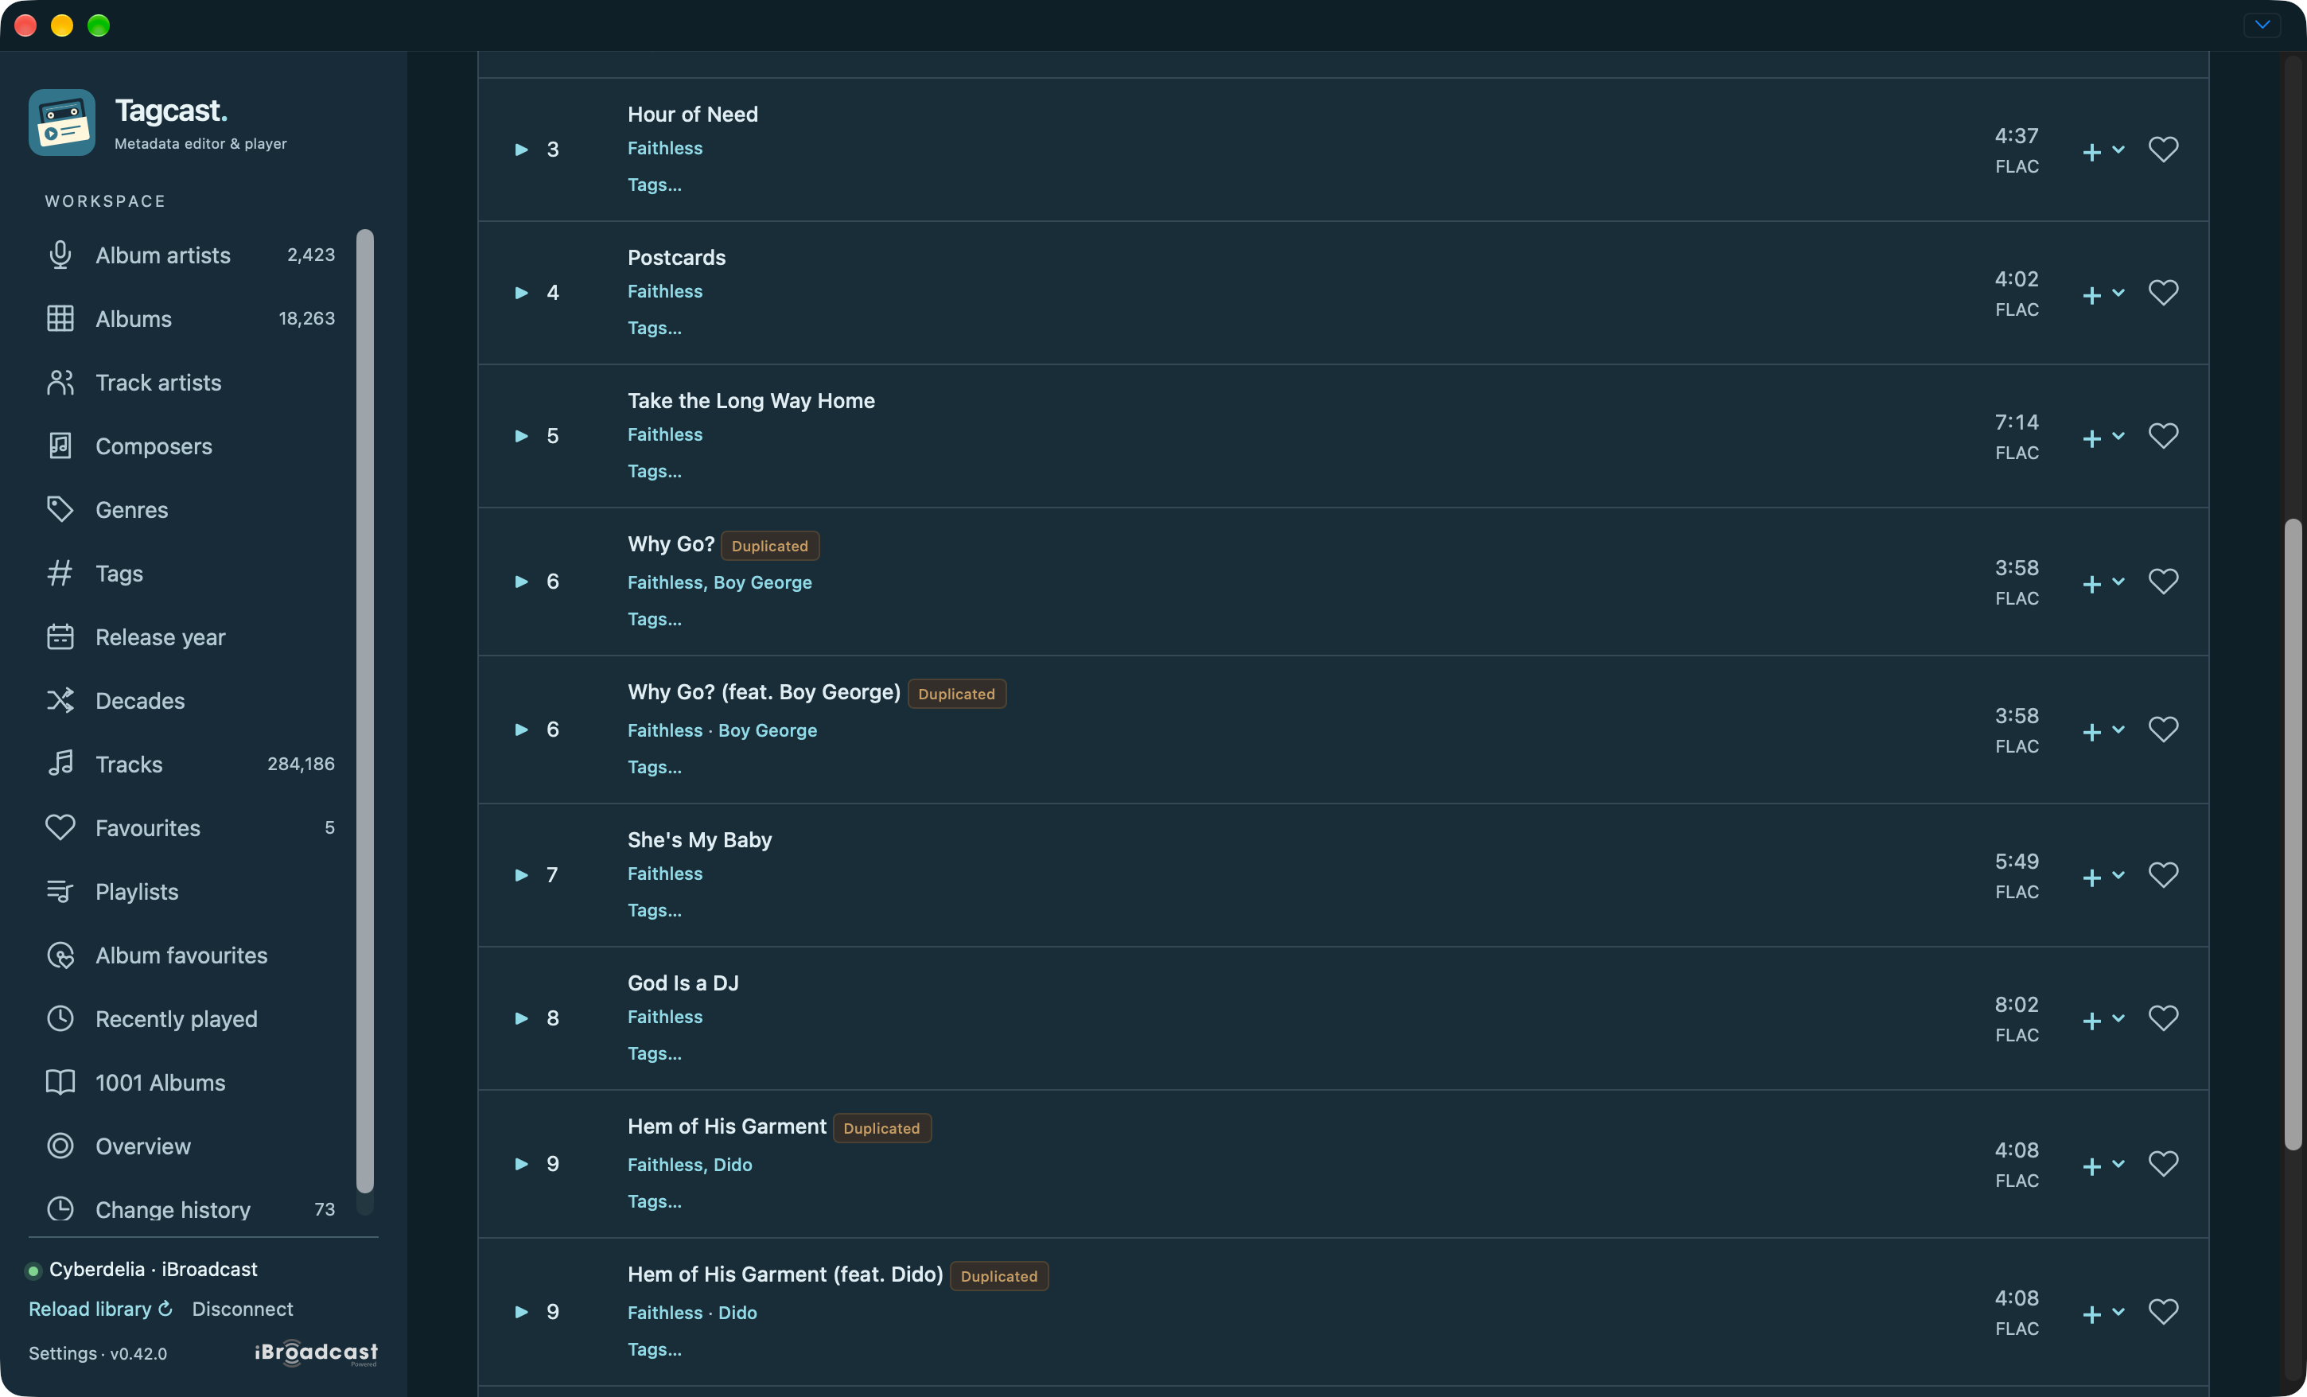Viewport: 2307px width, 1397px height.
Task: Open artist Boy George in Why Go? (feat.) row
Action: coord(768,730)
